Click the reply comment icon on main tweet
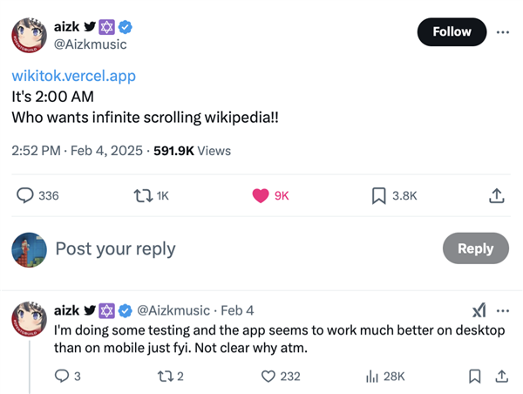The width and height of the screenshot is (523, 394). [25, 195]
